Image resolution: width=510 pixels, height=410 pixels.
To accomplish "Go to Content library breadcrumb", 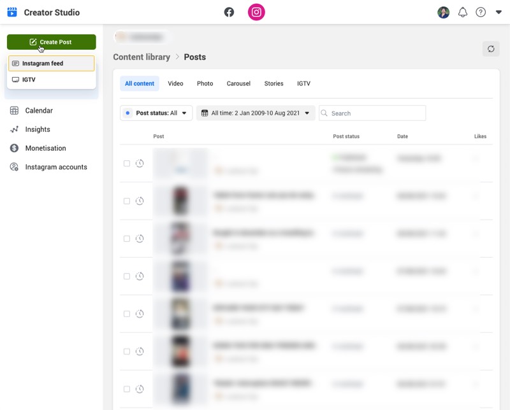I will [142, 57].
